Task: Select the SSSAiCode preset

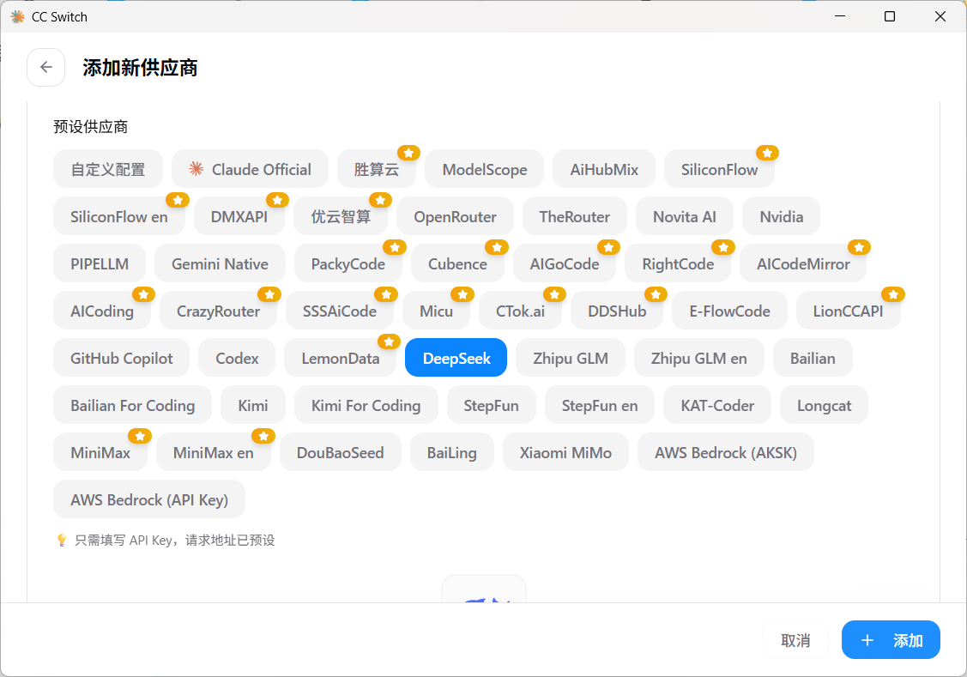Action: 339,311
